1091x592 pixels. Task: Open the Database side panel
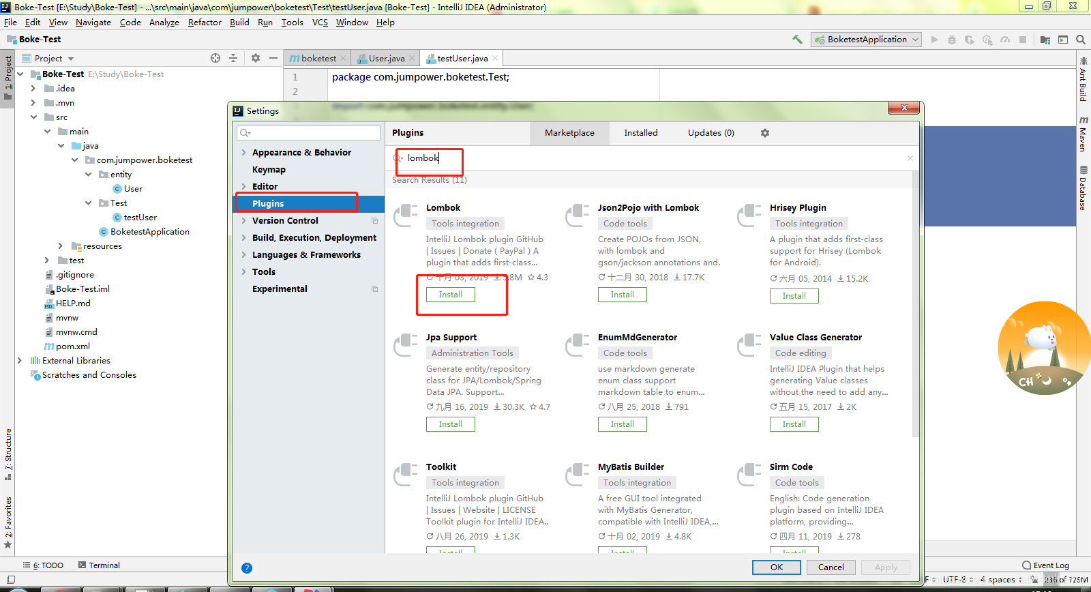[x=1083, y=188]
